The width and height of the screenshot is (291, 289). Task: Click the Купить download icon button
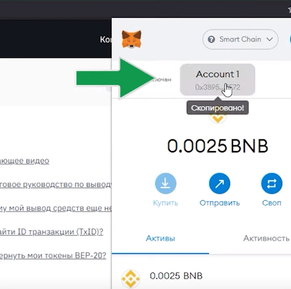pos(165,183)
